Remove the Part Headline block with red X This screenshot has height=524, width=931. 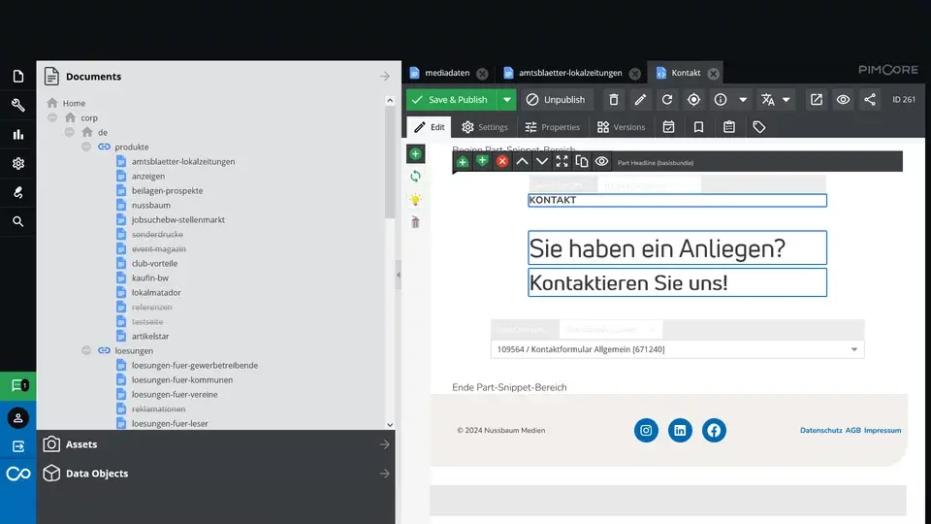coord(502,162)
